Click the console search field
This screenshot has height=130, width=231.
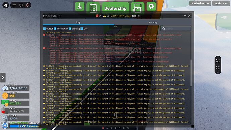176,29
